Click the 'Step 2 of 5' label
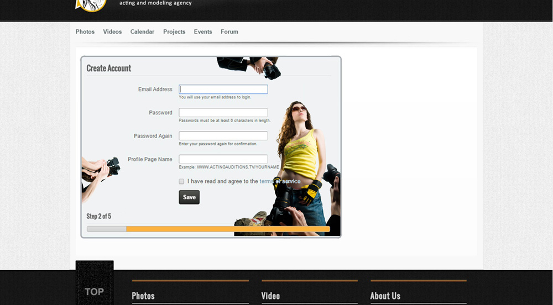 (99, 216)
